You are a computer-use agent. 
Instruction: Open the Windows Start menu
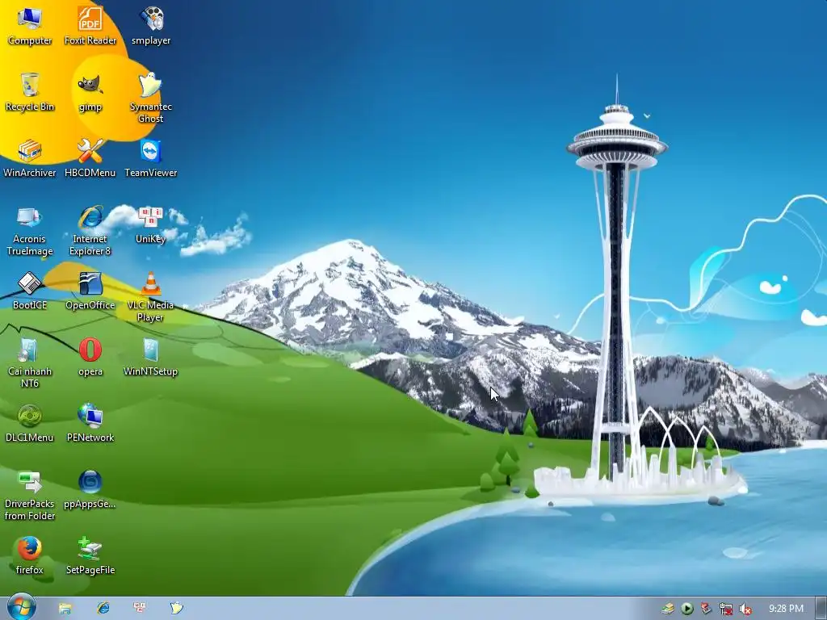tap(21, 607)
